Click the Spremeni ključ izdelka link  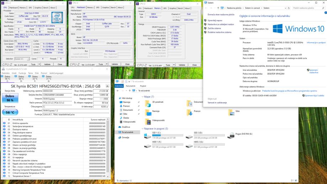click(314, 96)
